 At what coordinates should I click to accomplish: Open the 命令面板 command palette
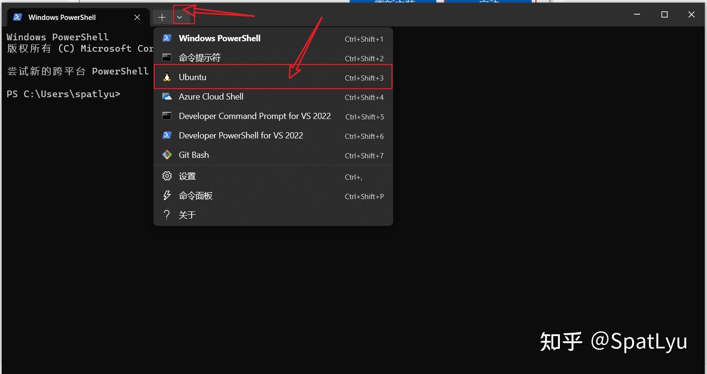(195, 195)
